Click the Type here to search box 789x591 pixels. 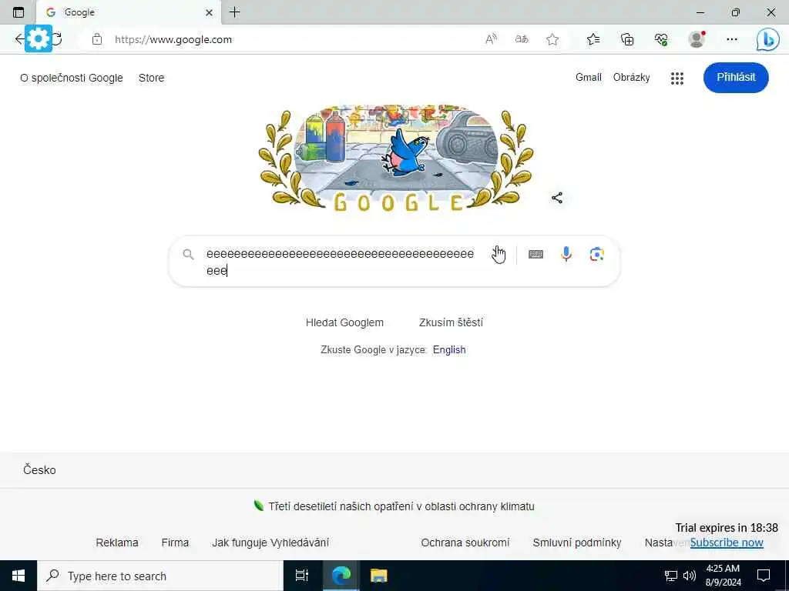coord(160,576)
